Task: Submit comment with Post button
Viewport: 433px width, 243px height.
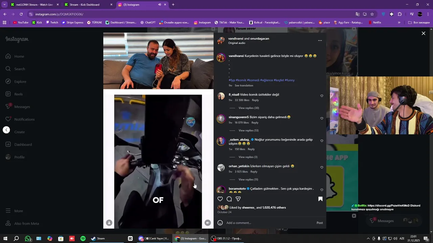Action: coord(320,223)
